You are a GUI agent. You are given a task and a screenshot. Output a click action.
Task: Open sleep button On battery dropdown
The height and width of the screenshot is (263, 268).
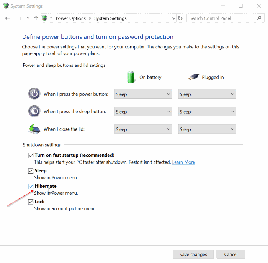[143, 112]
